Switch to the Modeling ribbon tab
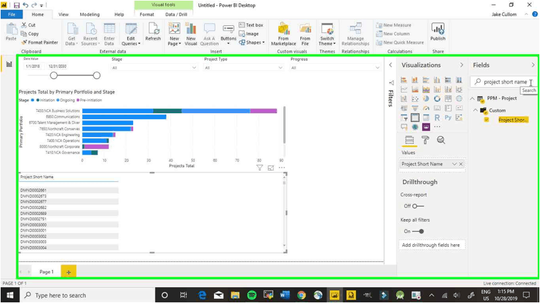The width and height of the screenshot is (540, 303). pos(89,15)
